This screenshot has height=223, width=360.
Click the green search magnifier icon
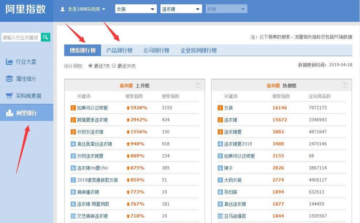coord(45,37)
